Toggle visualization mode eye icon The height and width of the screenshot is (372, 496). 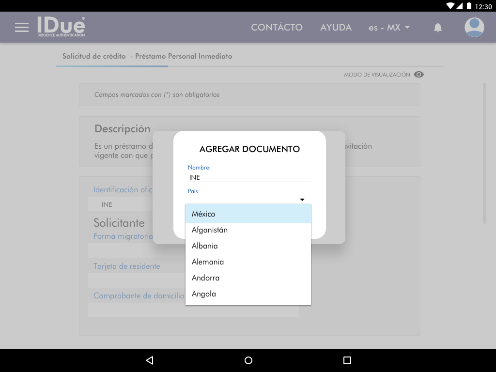[419, 75]
